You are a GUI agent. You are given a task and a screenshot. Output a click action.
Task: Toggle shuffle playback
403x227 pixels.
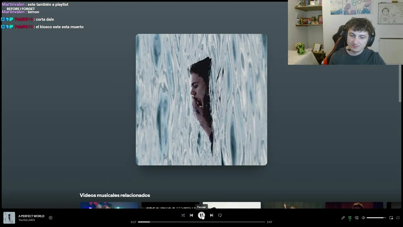point(183,215)
